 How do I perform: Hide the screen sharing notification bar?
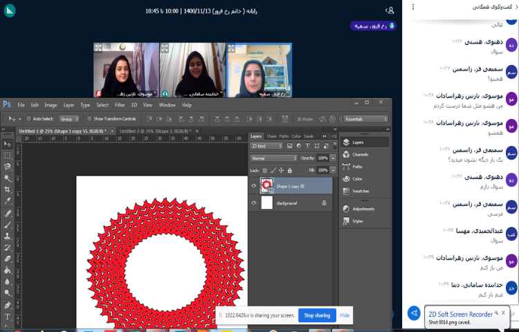pos(344,315)
